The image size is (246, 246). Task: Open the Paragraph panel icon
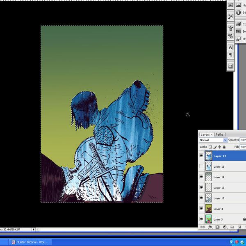pyautogui.click(x=230, y=55)
